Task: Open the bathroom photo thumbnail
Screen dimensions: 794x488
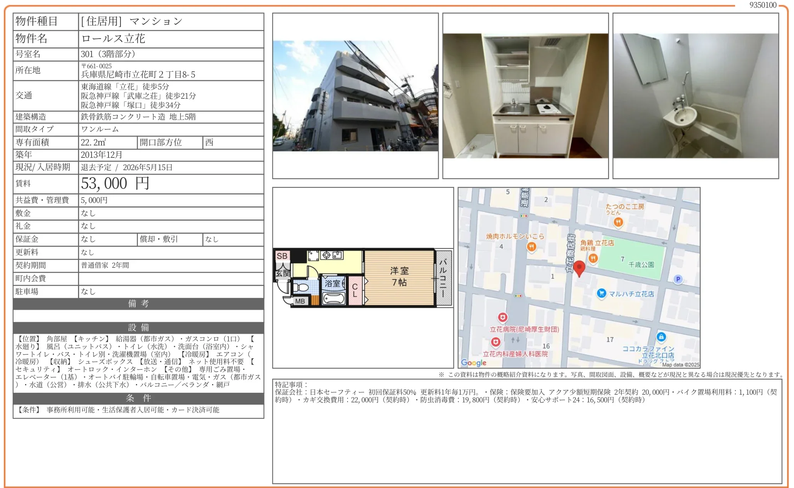Action: 696,96
